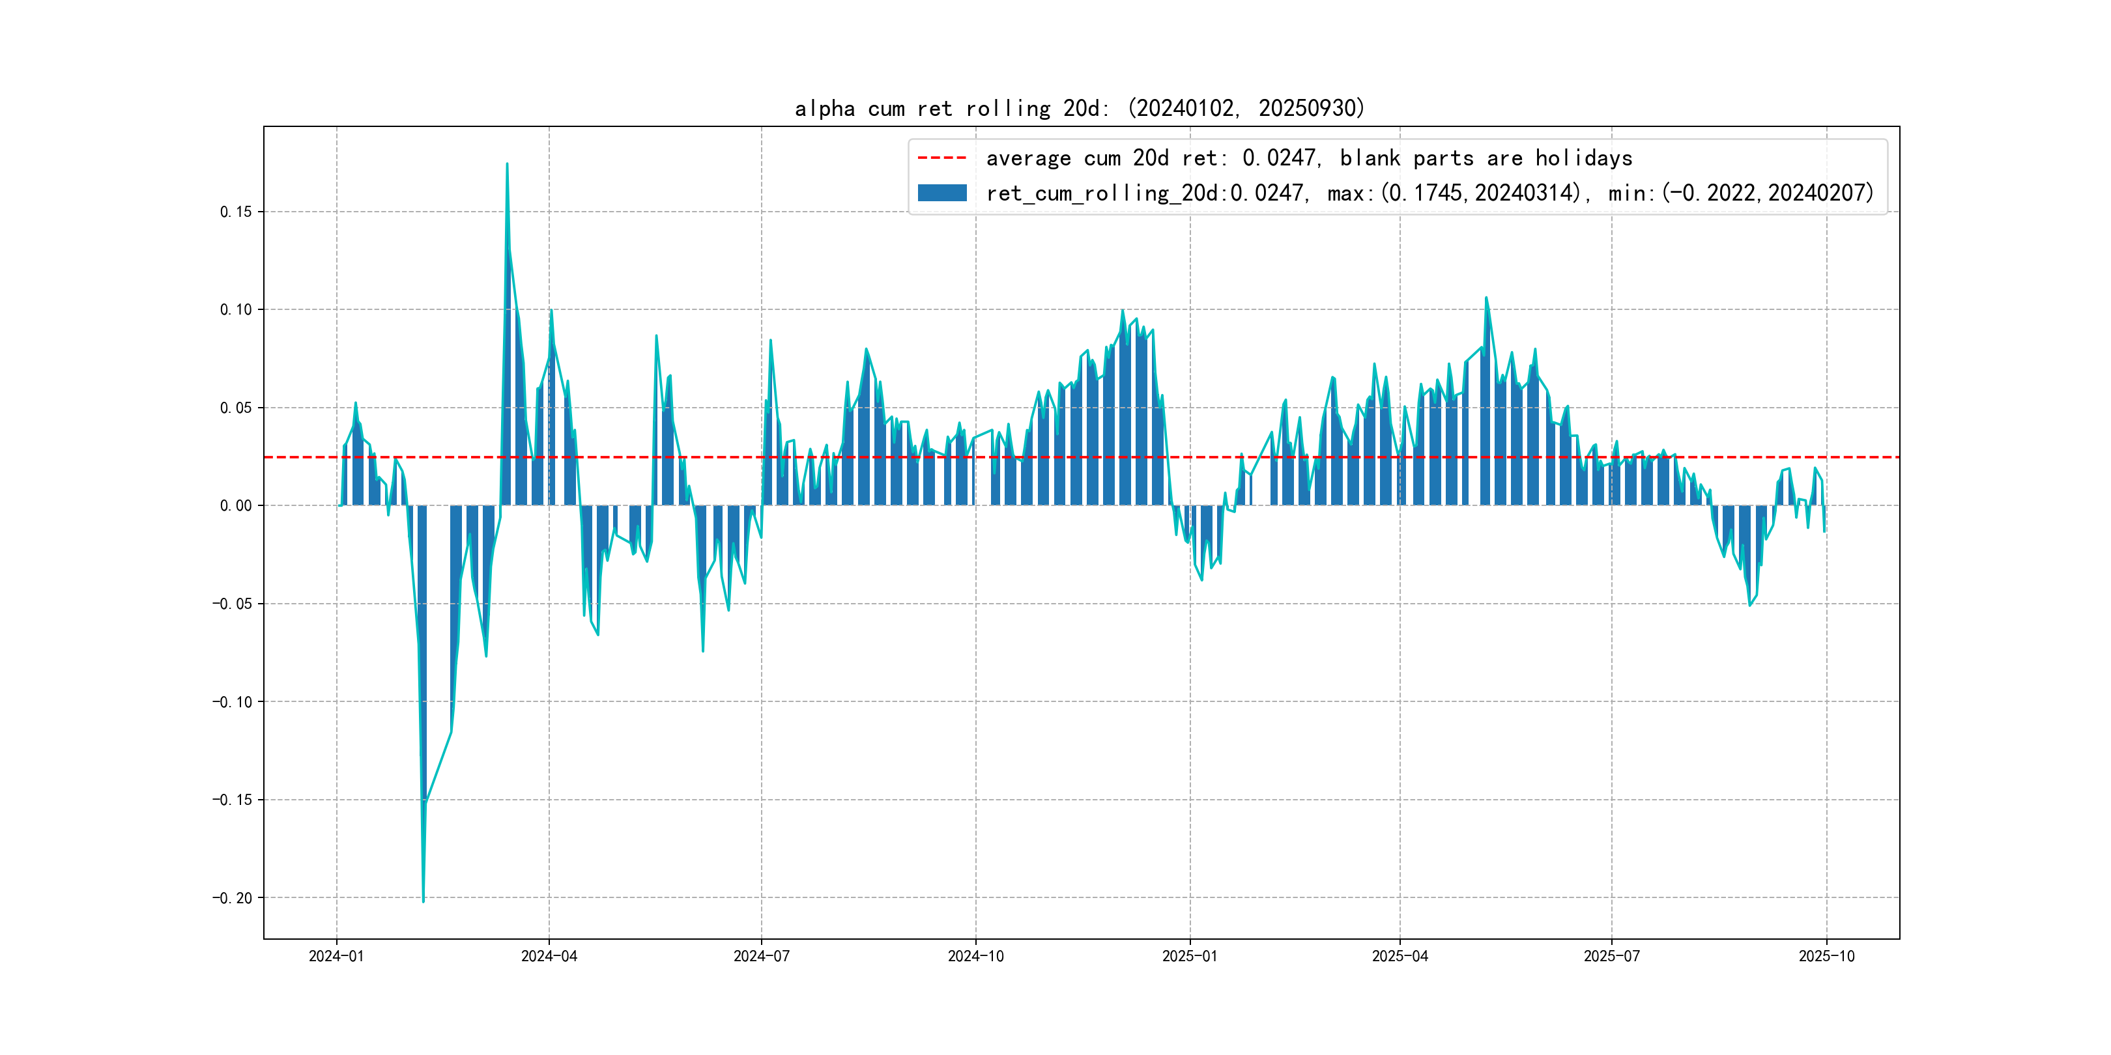The width and height of the screenshot is (2111, 1055).
Task: Click the red dashed legend line sample
Action: 941,157
